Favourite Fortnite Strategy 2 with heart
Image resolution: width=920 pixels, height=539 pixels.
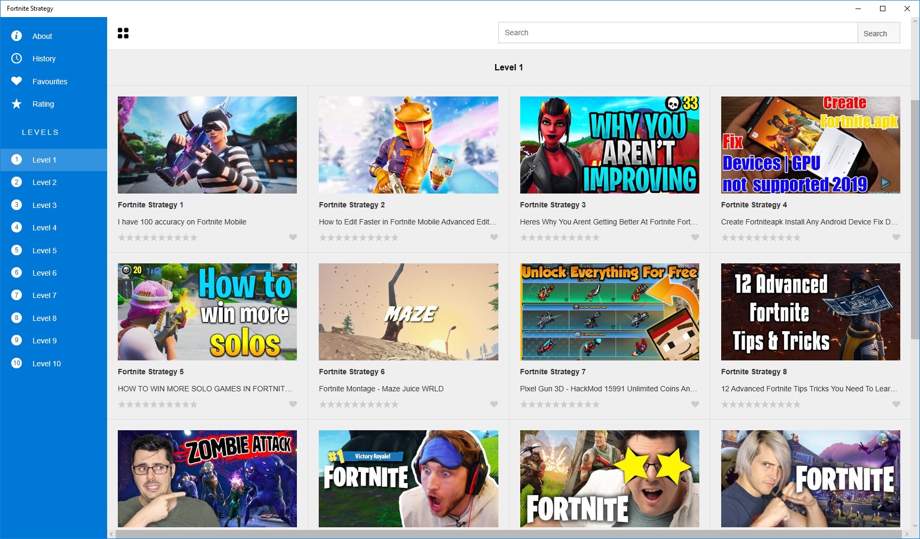[x=494, y=237]
